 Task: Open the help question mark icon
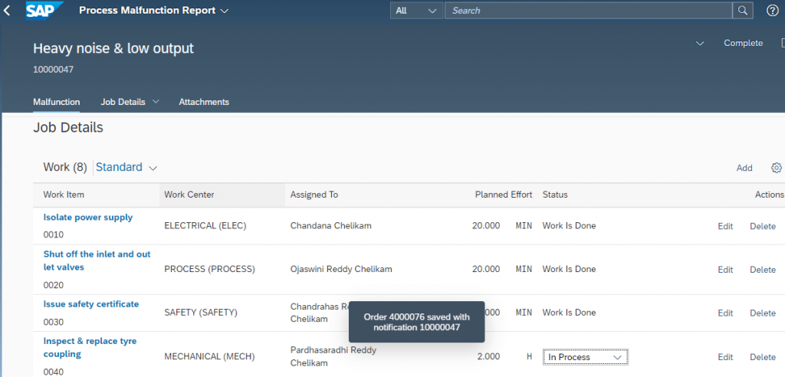click(773, 11)
